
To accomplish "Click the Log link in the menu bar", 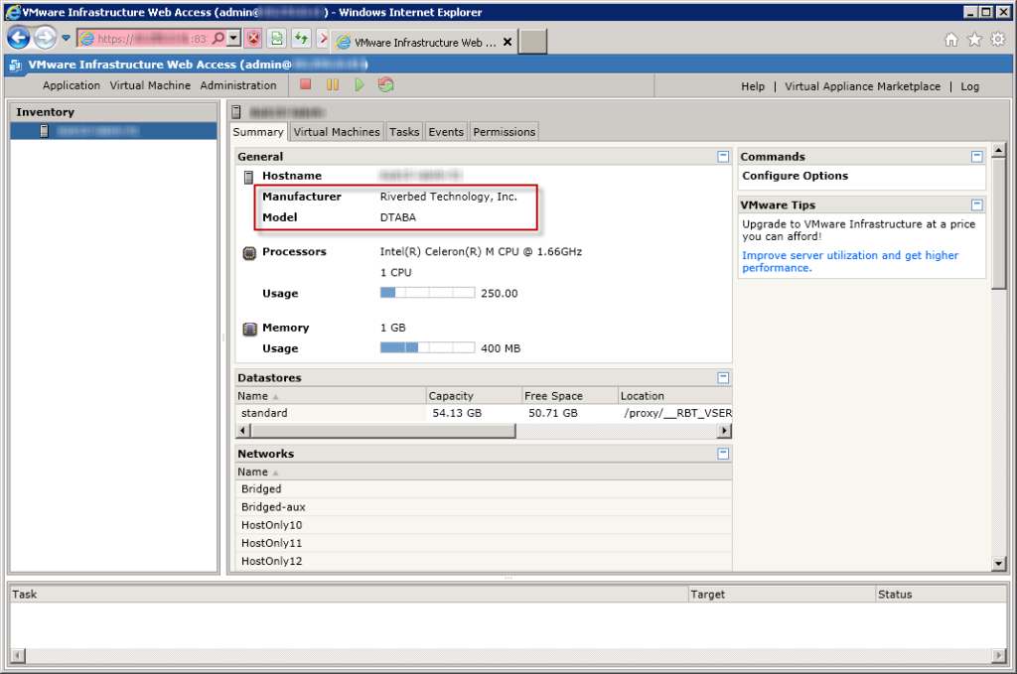I will point(969,86).
